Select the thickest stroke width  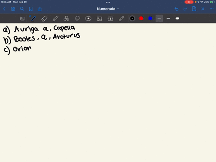pyautogui.click(x=177, y=18)
